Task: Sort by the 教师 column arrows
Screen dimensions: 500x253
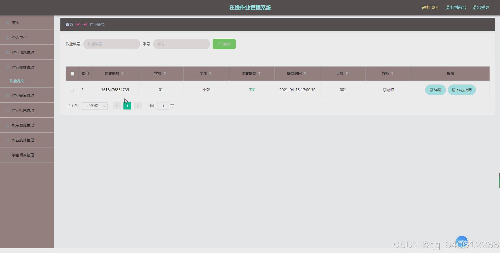Action: click(392, 73)
